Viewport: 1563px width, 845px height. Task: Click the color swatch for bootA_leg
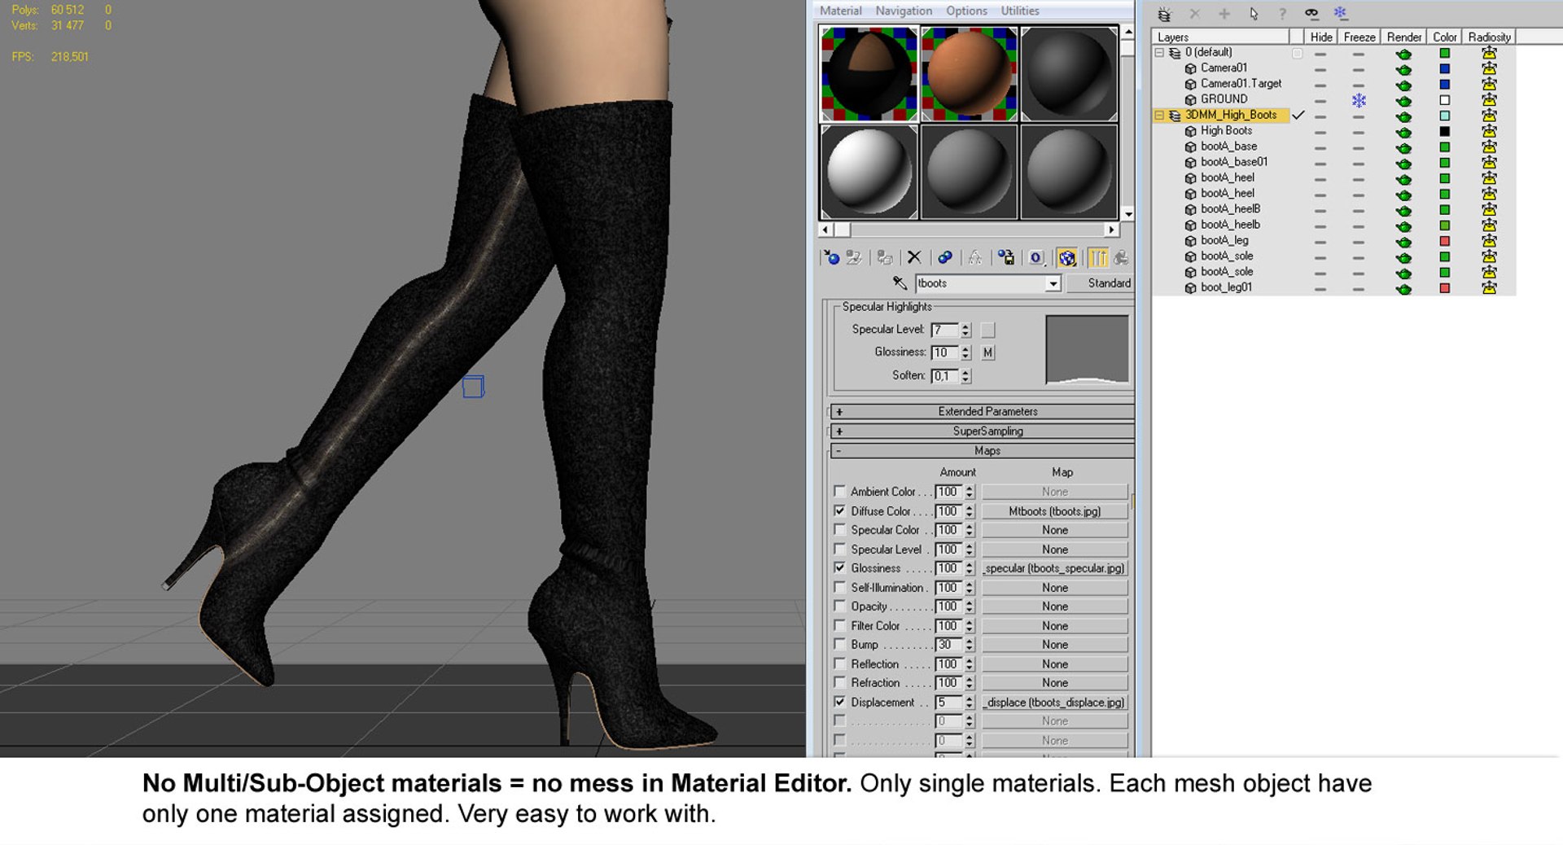coord(1445,241)
